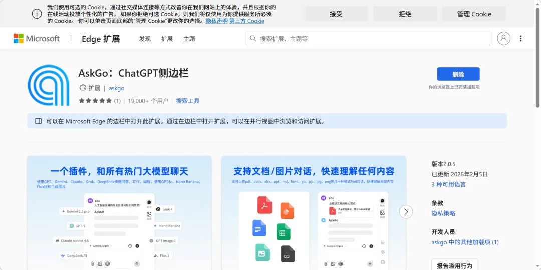Click 你的浏览器上已安装加载项 text
This screenshot has width=541, height=270.
(454, 87)
